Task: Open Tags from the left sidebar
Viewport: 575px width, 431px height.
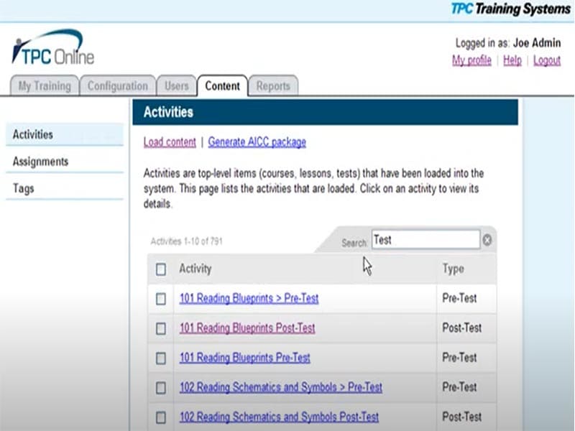Action: (24, 187)
